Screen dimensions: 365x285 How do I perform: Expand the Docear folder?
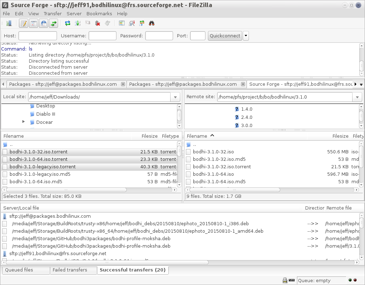[x=24, y=122]
